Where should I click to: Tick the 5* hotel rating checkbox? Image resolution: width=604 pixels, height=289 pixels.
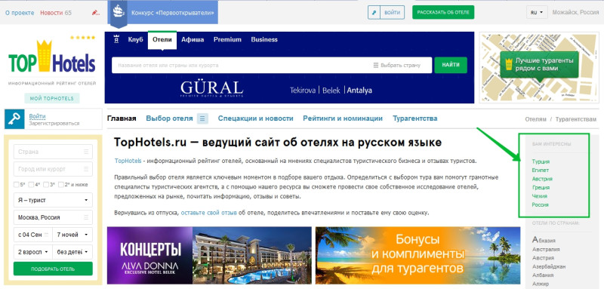[x=16, y=185]
